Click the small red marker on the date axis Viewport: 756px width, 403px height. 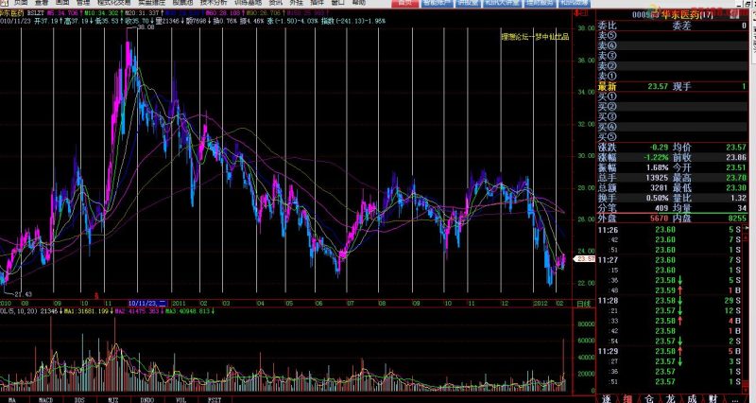96,295
